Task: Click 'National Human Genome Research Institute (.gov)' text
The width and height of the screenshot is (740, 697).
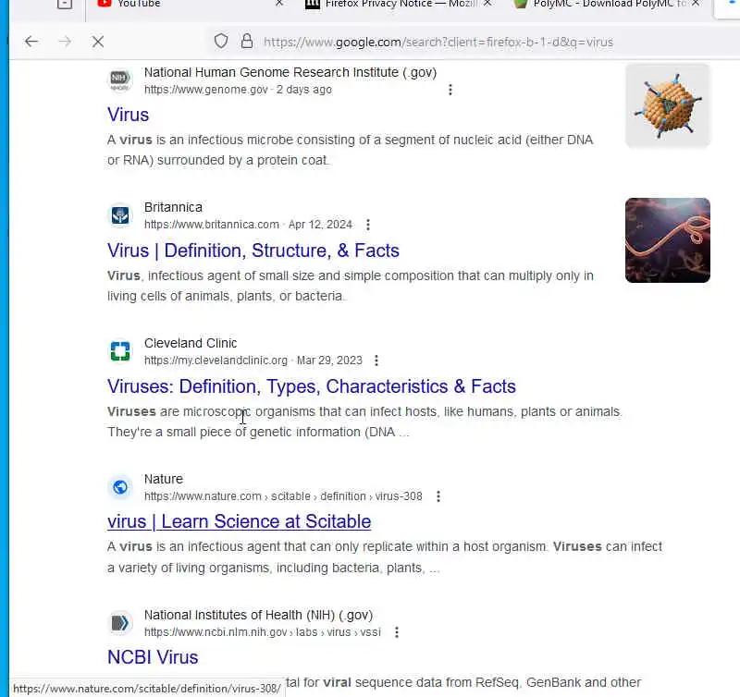Action: click(x=290, y=72)
